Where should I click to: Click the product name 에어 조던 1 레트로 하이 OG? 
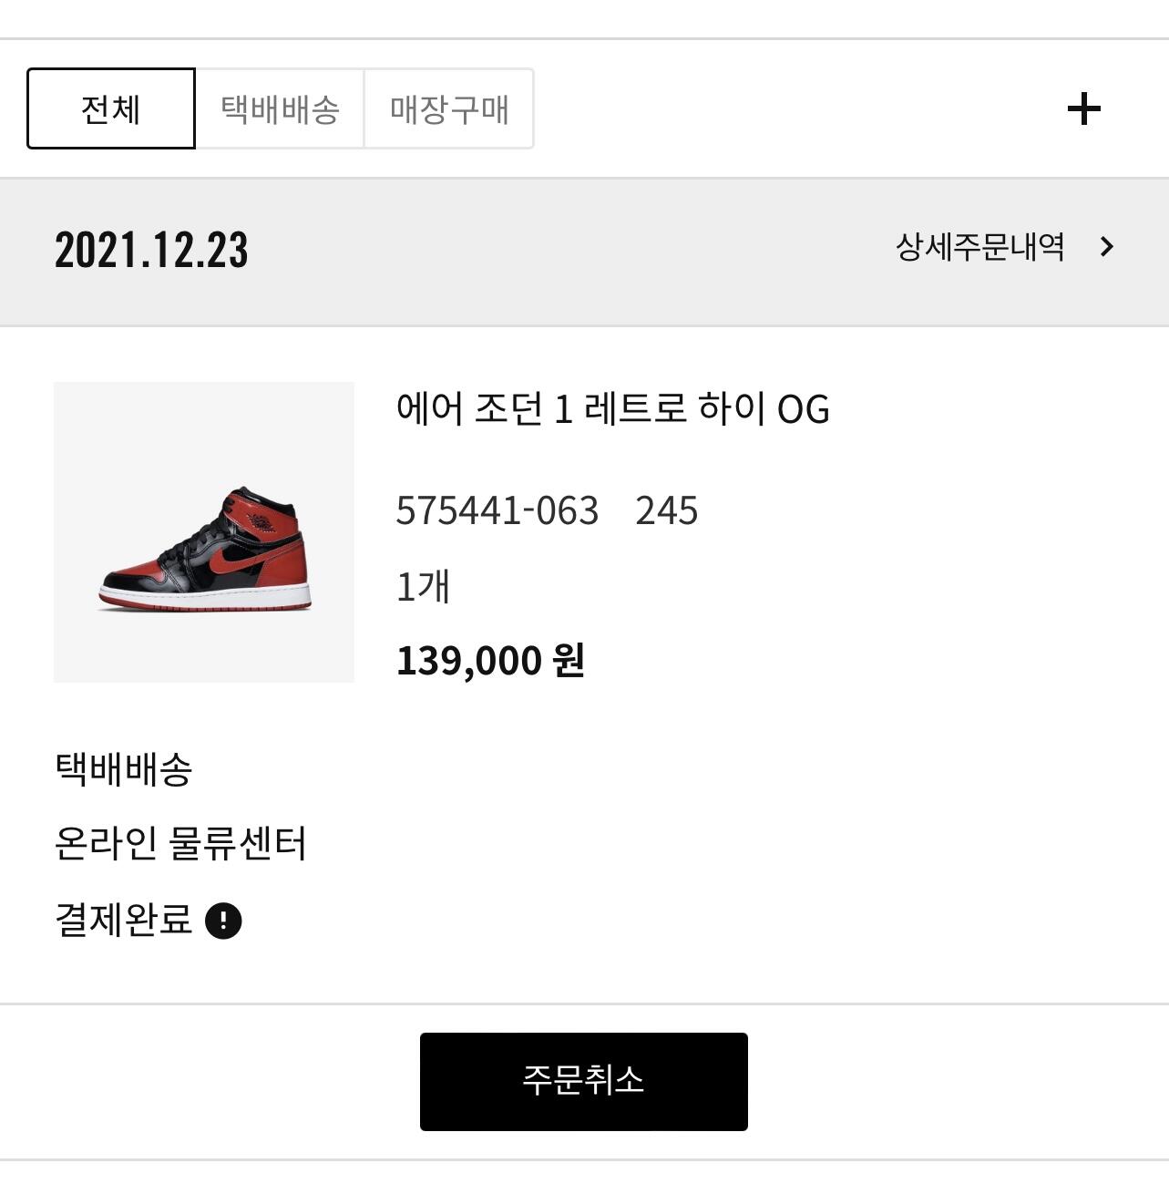[x=612, y=408]
